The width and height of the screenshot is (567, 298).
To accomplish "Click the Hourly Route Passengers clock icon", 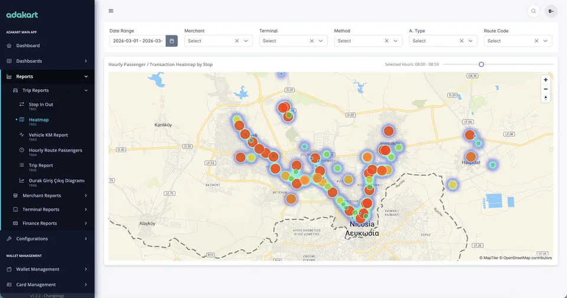I will 22,150.
